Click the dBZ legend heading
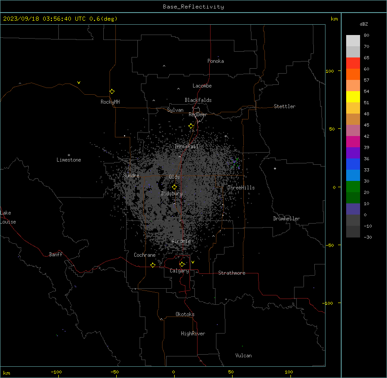 [x=364, y=24]
